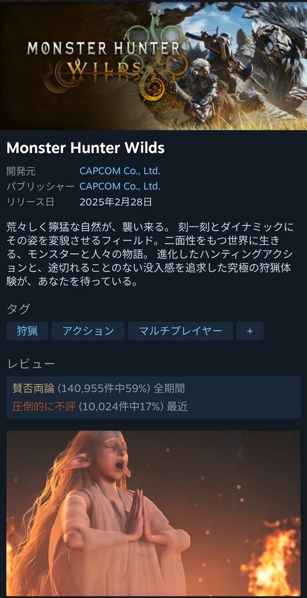Image resolution: width=307 pixels, height=598 pixels.
Task: Click the レビュー section heading
Action: click(x=31, y=364)
